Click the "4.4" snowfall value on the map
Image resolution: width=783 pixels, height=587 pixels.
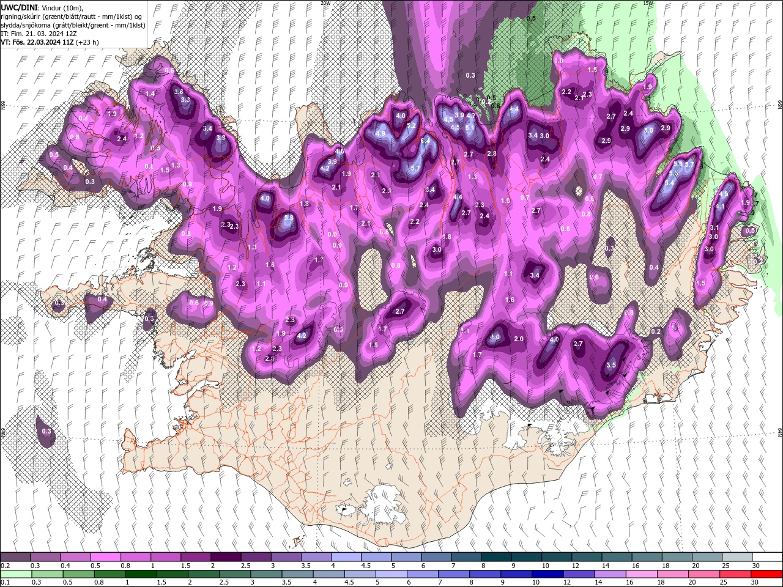pos(458,197)
